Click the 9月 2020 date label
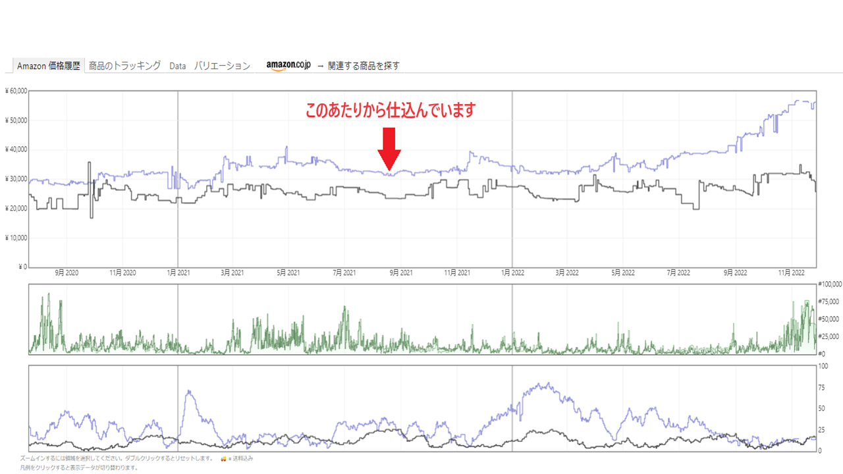This screenshot has width=843, height=474. [67, 273]
